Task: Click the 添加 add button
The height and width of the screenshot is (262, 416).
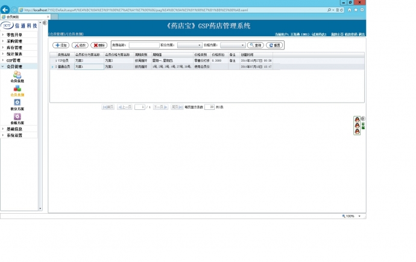Action: pos(61,45)
